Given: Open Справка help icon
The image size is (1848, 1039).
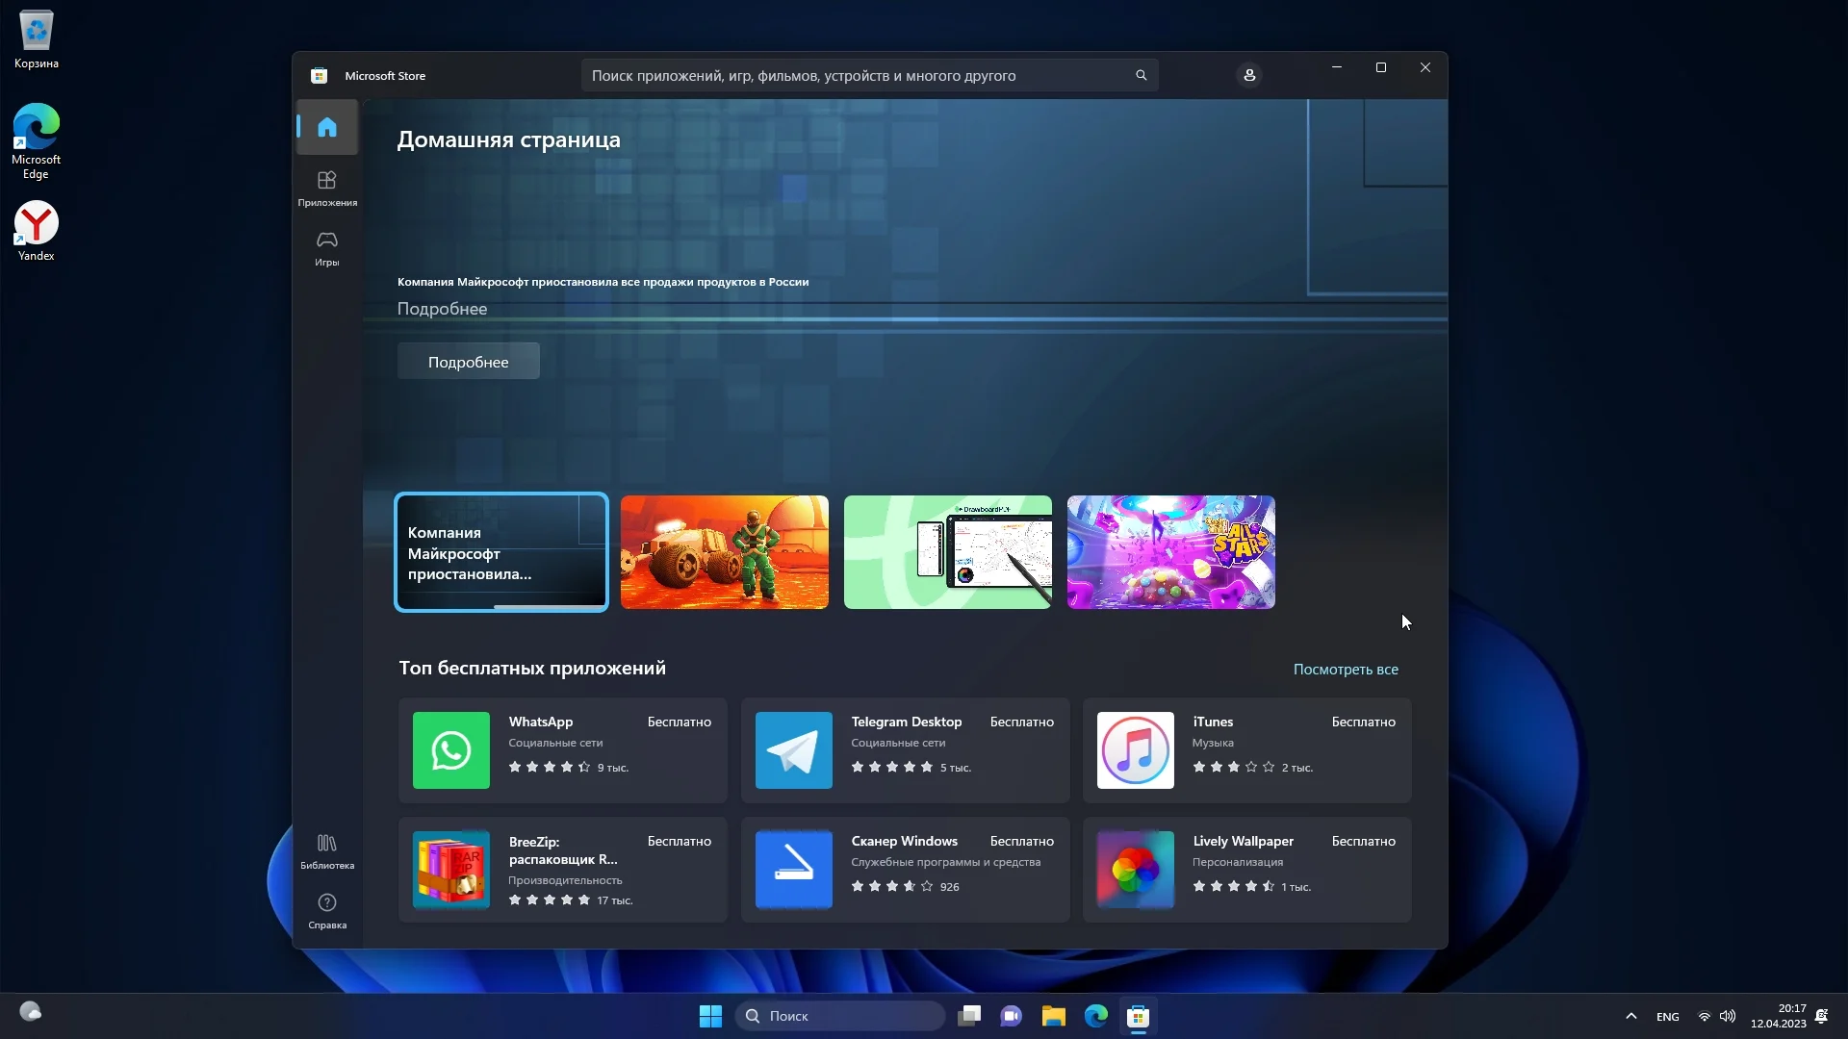Looking at the screenshot, I should (x=327, y=910).
